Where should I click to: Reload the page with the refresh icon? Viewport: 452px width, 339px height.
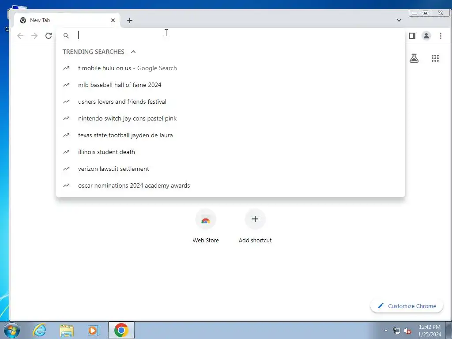pyautogui.click(x=49, y=36)
